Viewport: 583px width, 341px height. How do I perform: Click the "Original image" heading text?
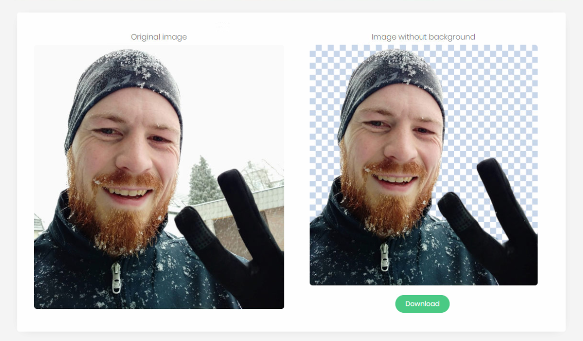point(159,37)
